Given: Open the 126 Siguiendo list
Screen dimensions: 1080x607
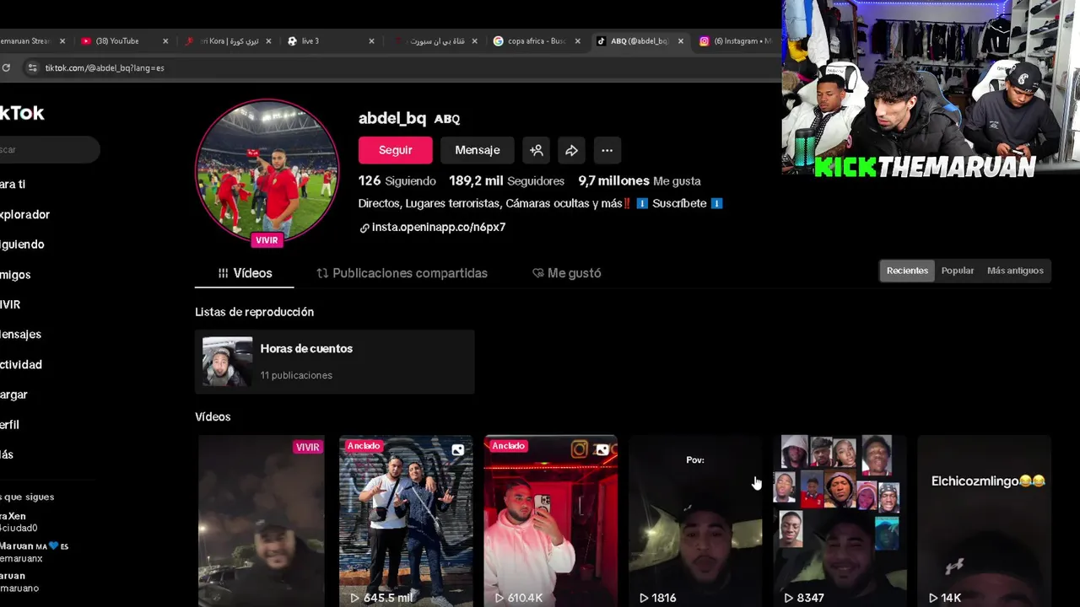Looking at the screenshot, I should tap(397, 180).
